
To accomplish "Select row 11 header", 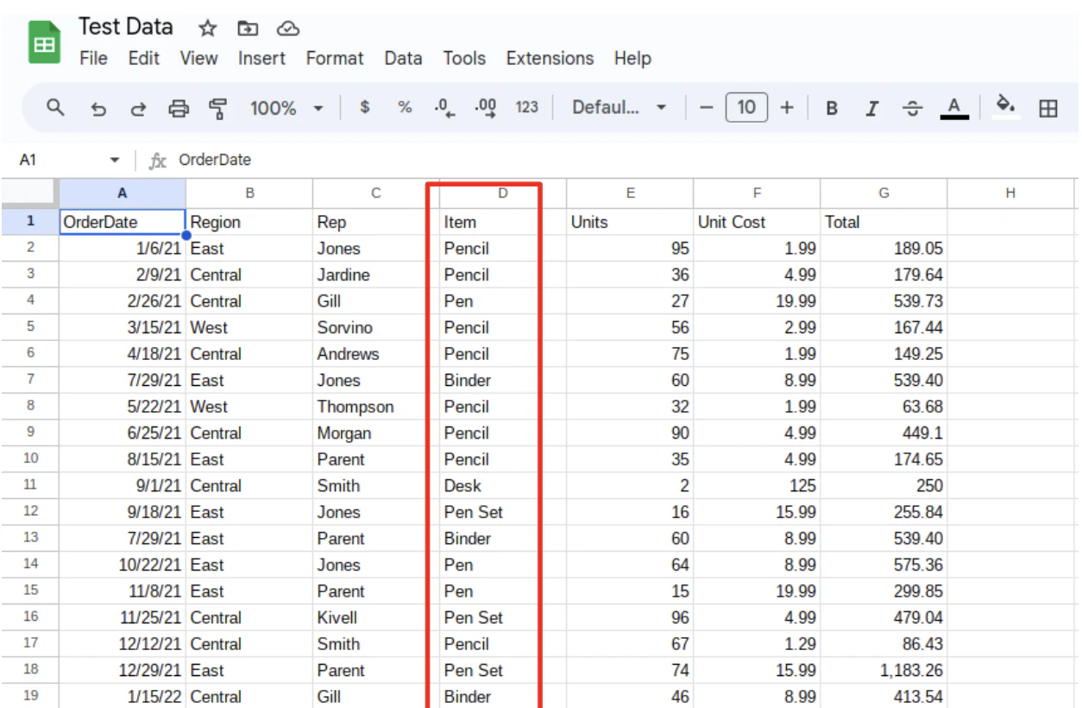I will click(x=30, y=485).
